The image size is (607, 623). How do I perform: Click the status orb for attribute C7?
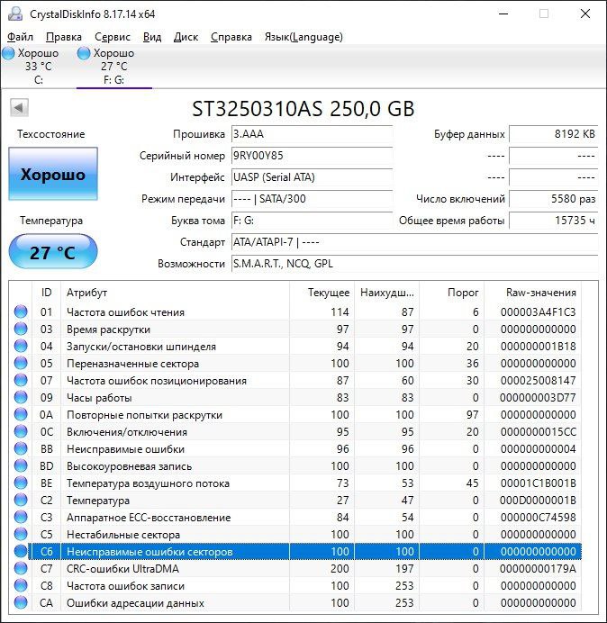pyautogui.click(x=21, y=568)
